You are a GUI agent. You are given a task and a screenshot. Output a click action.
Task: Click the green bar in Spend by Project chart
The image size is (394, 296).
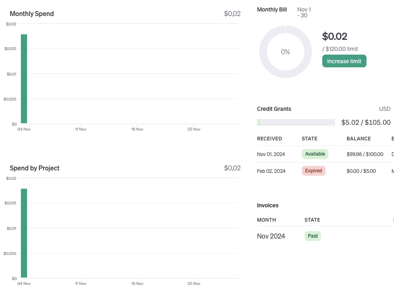[24, 233]
